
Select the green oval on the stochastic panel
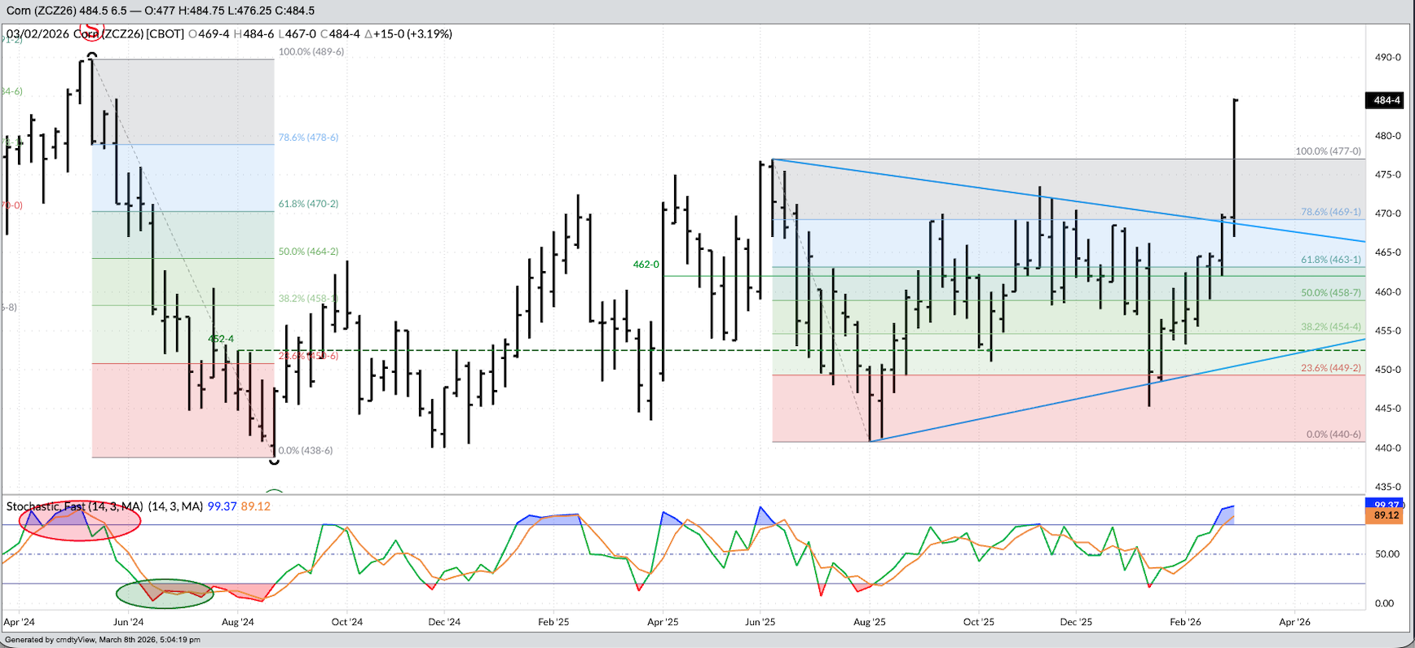coord(165,593)
